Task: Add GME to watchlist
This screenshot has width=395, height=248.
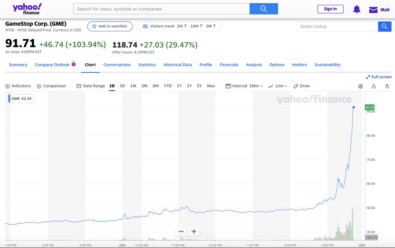Action: tap(110, 26)
